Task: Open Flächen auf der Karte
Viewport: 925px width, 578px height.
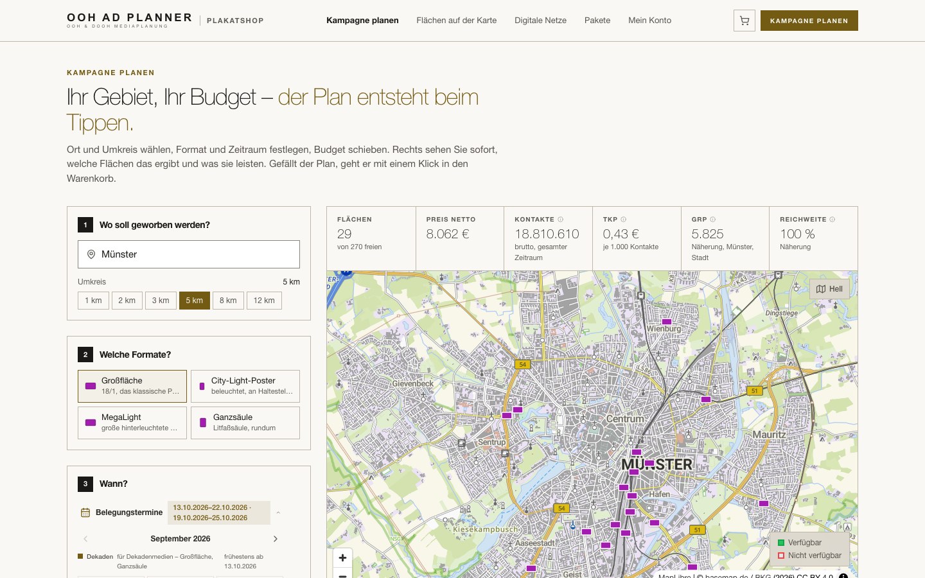Action: coord(457,21)
